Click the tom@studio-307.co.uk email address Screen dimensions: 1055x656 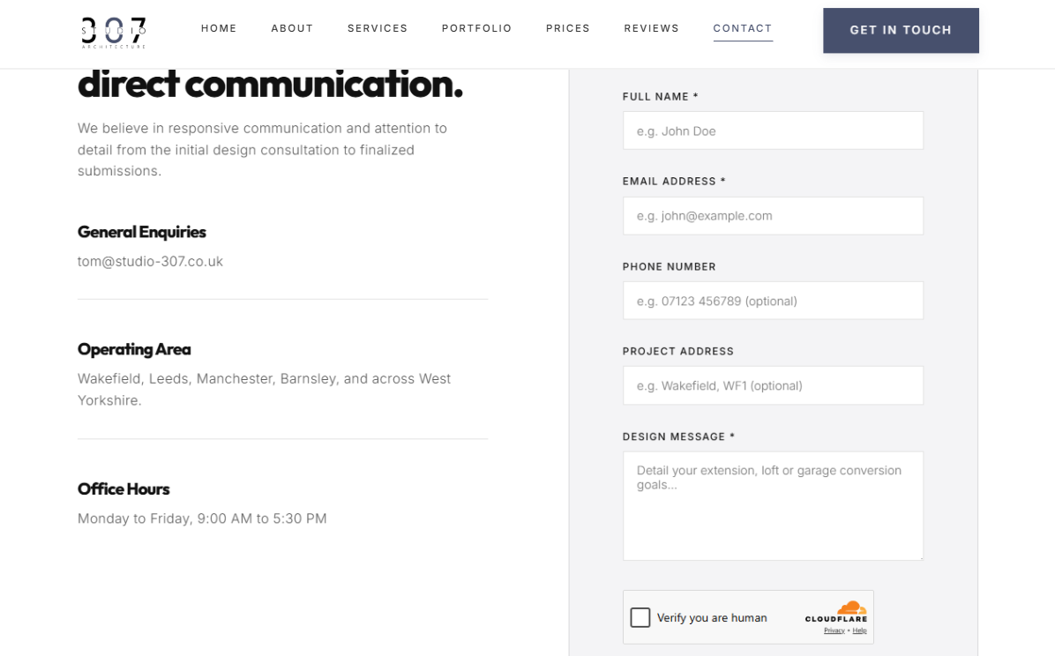point(150,261)
